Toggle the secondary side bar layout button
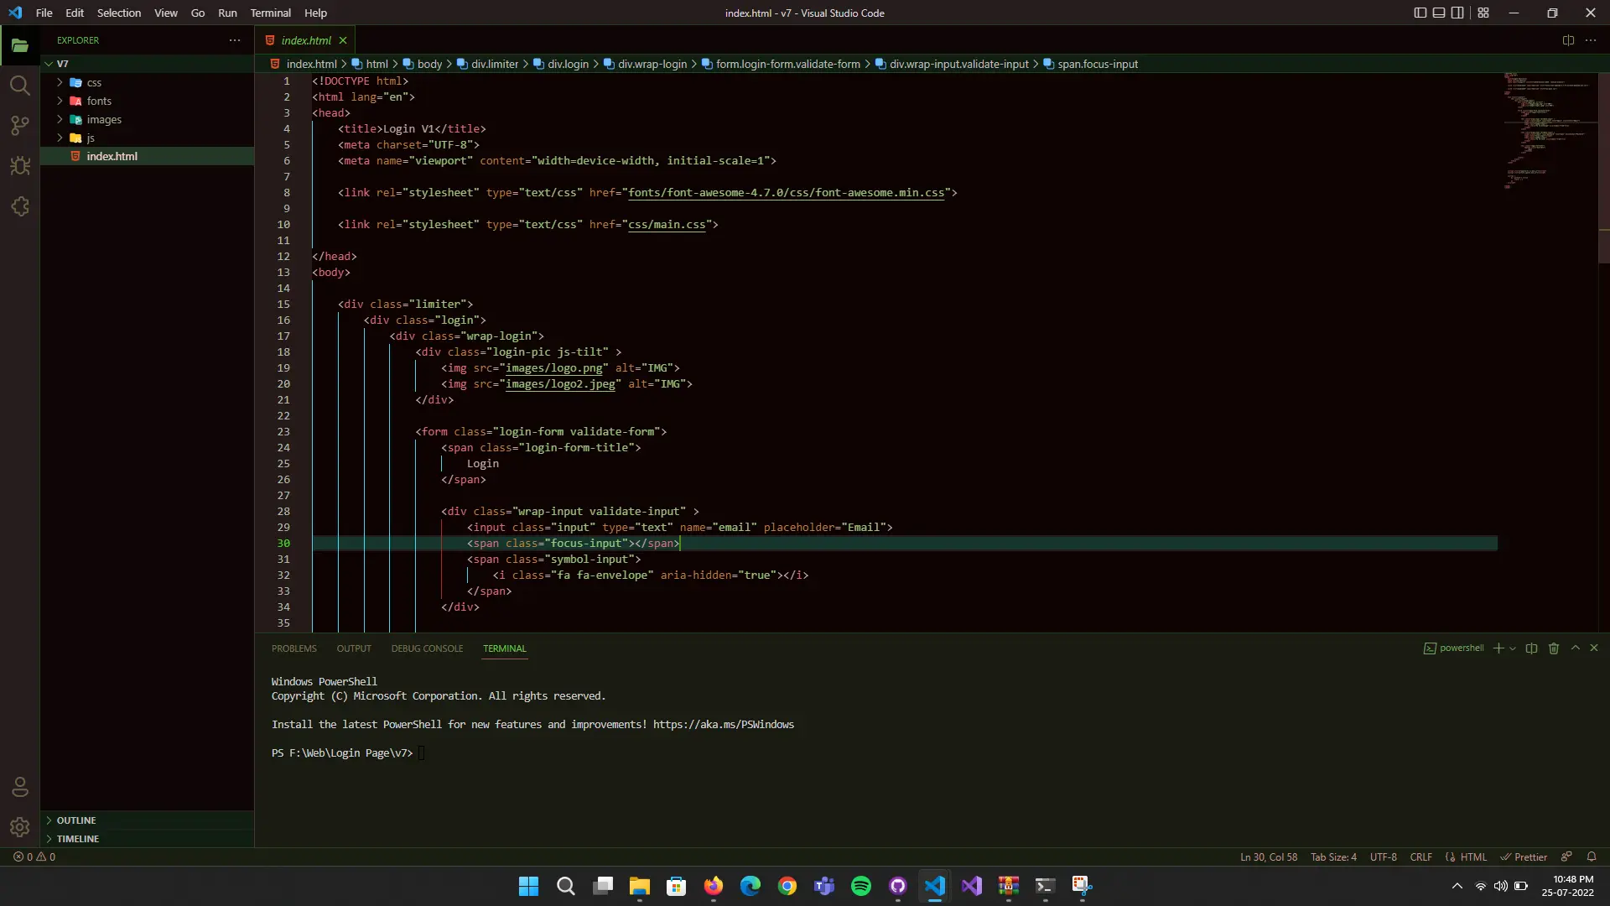 (x=1457, y=13)
